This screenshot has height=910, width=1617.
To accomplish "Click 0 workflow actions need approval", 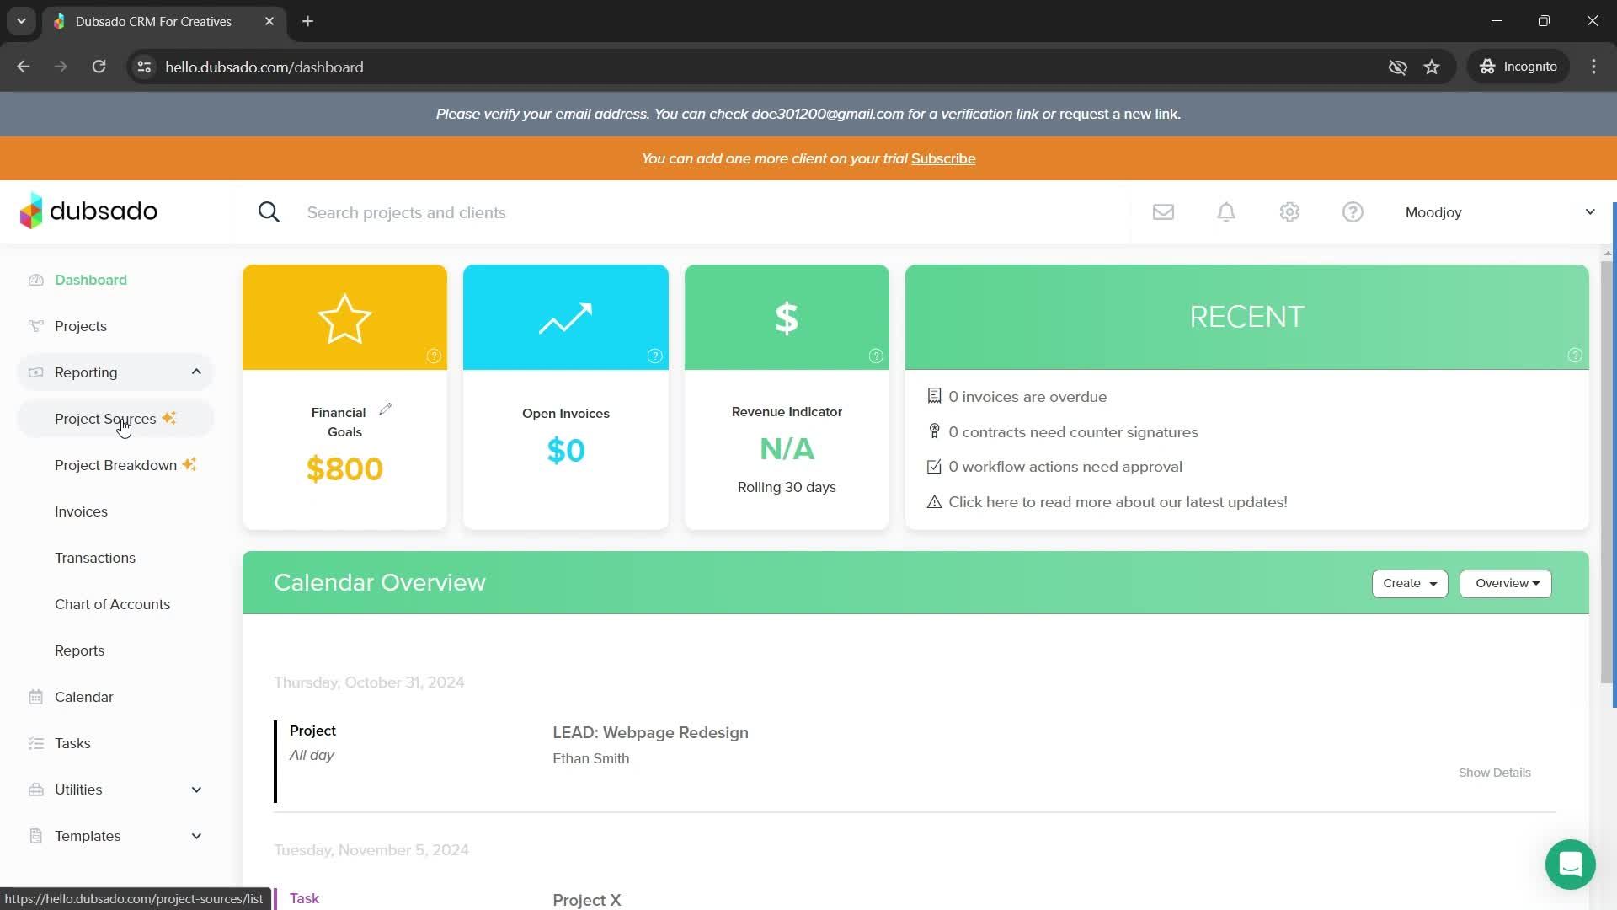I will click(x=1065, y=467).
